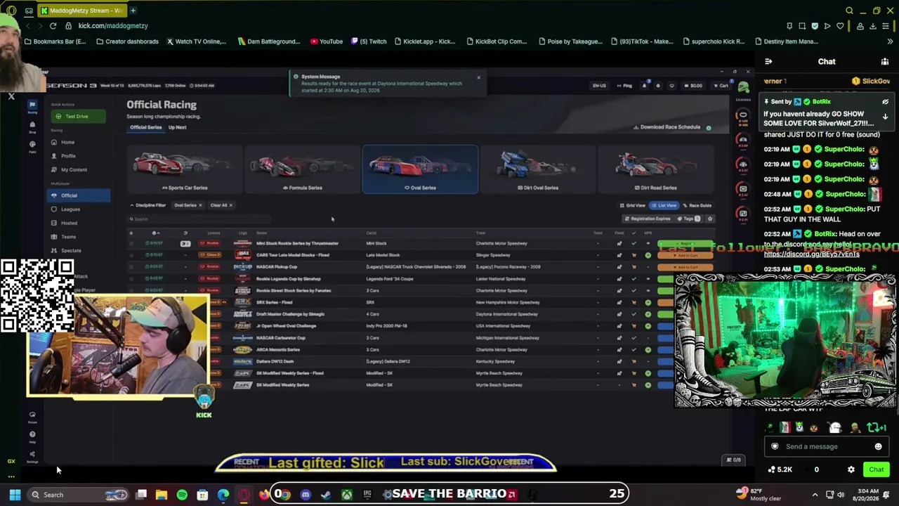Open the emoji picker in chat

point(878,446)
